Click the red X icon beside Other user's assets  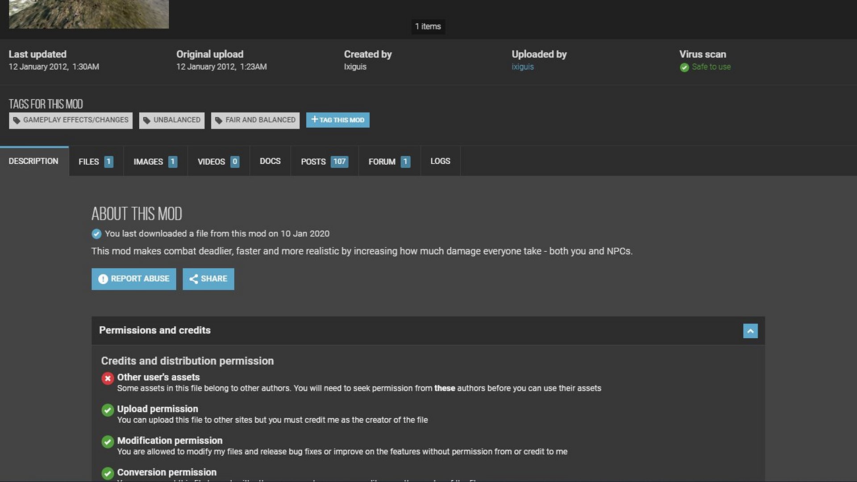click(x=108, y=378)
